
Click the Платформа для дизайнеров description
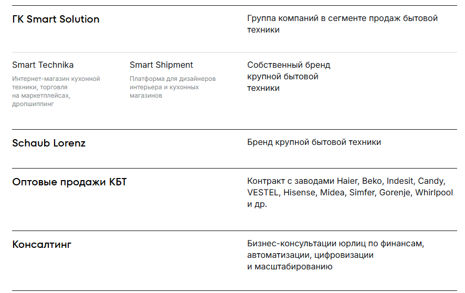click(173, 87)
